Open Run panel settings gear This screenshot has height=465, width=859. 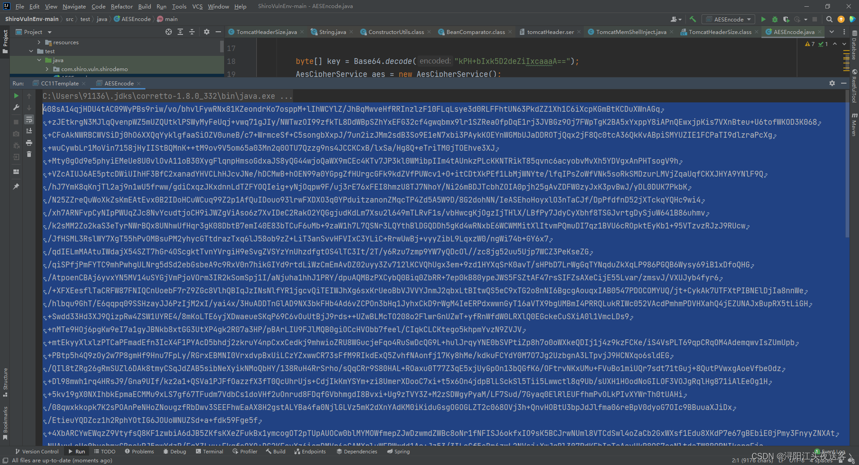pos(832,83)
